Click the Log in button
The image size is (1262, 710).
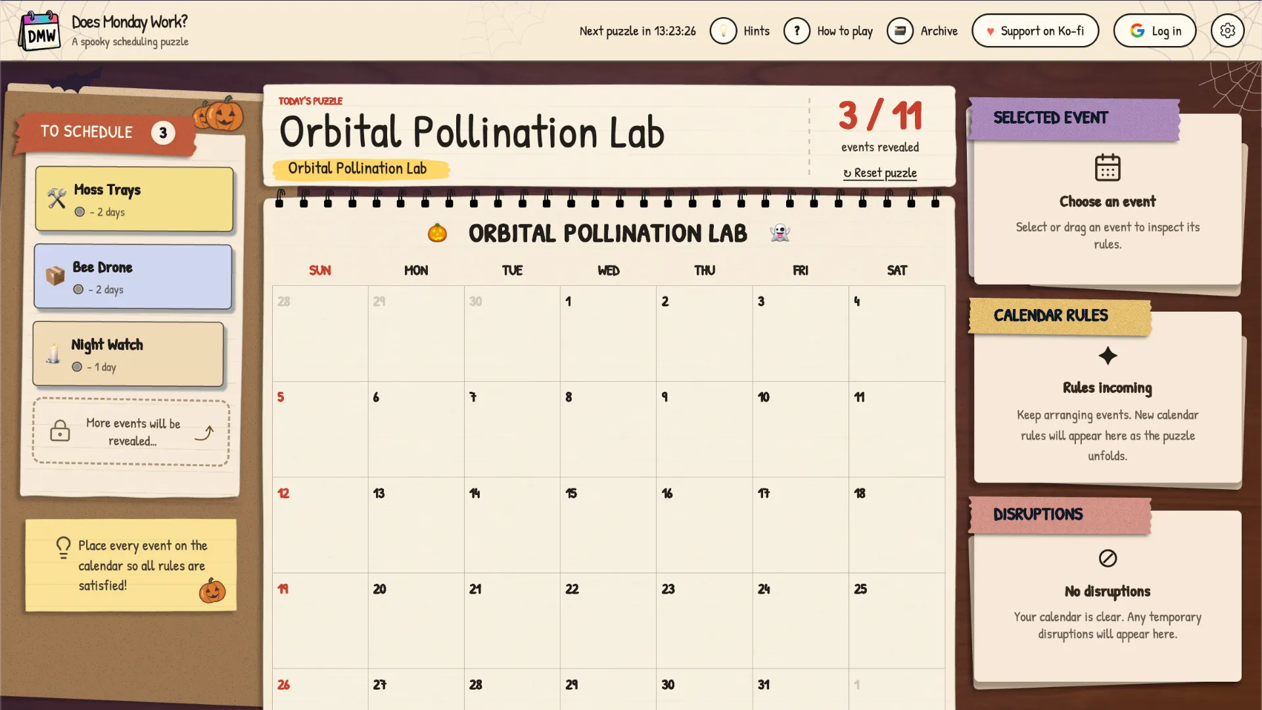point(1155,31)
